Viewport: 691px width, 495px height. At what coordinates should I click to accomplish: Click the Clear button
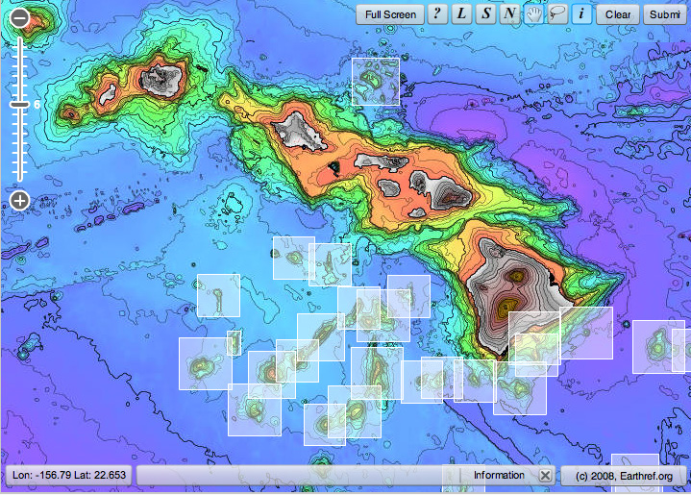click(618, 14)
